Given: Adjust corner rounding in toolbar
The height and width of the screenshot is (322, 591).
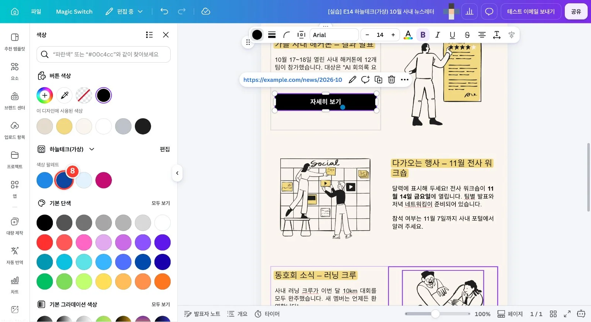Looking at the screenshot, I should pos(287,35).
